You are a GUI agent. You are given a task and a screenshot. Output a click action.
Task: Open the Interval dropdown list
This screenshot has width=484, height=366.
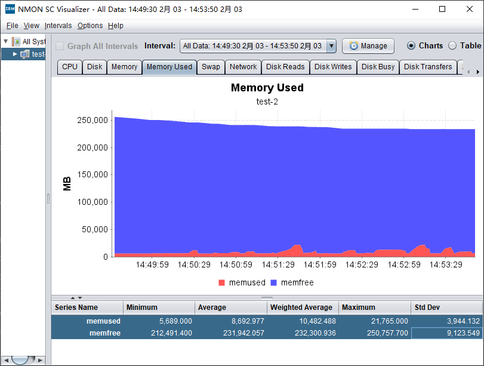[331, 46]
